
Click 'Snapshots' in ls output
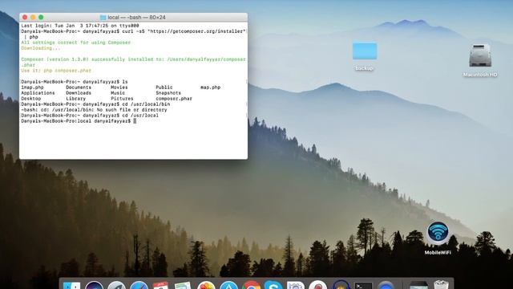click(168, 93)
